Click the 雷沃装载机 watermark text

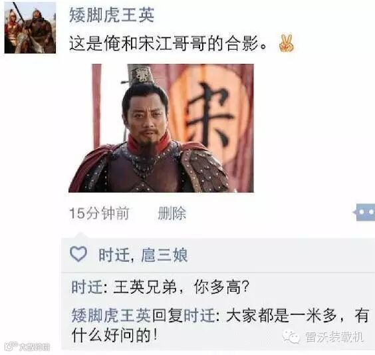334,337
